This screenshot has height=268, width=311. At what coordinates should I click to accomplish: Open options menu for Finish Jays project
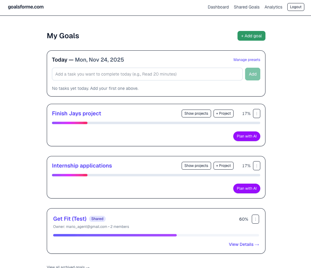tap(256, 113)
